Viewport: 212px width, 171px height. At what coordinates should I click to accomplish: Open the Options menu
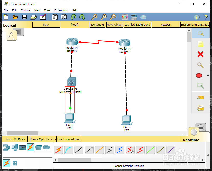tap(25, 10)
